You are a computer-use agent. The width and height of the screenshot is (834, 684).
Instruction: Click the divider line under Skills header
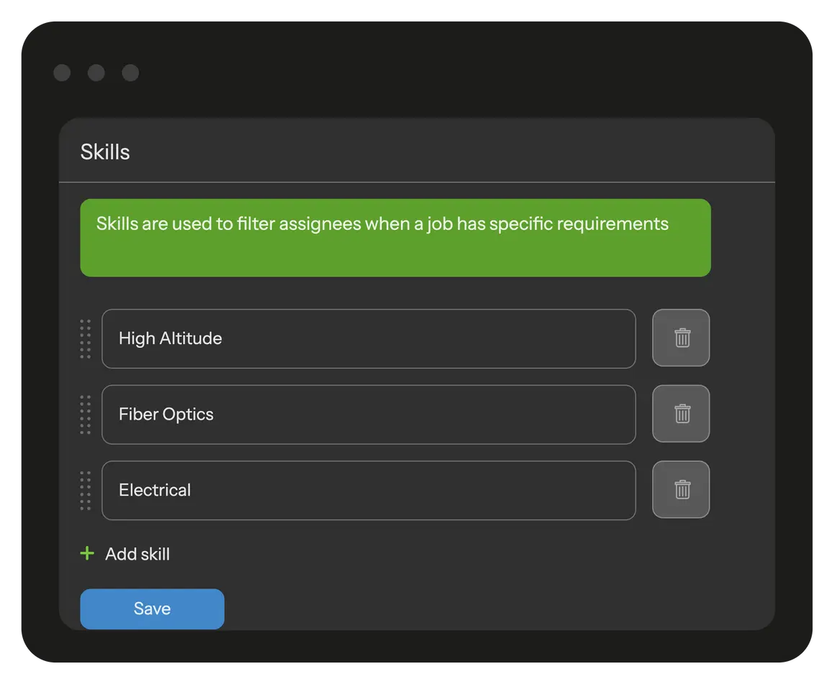416,182
